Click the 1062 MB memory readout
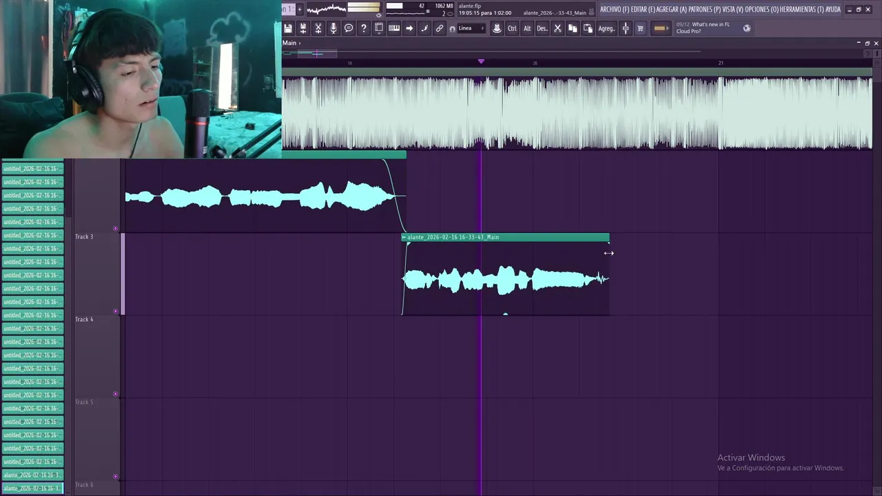Image resolution: width=882 pixels, height=496 pixels. [444, 6]
